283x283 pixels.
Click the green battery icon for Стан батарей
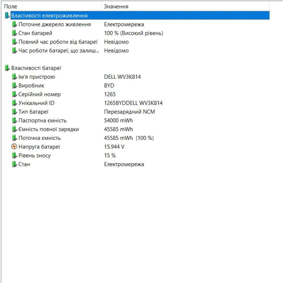pos(14,33)
